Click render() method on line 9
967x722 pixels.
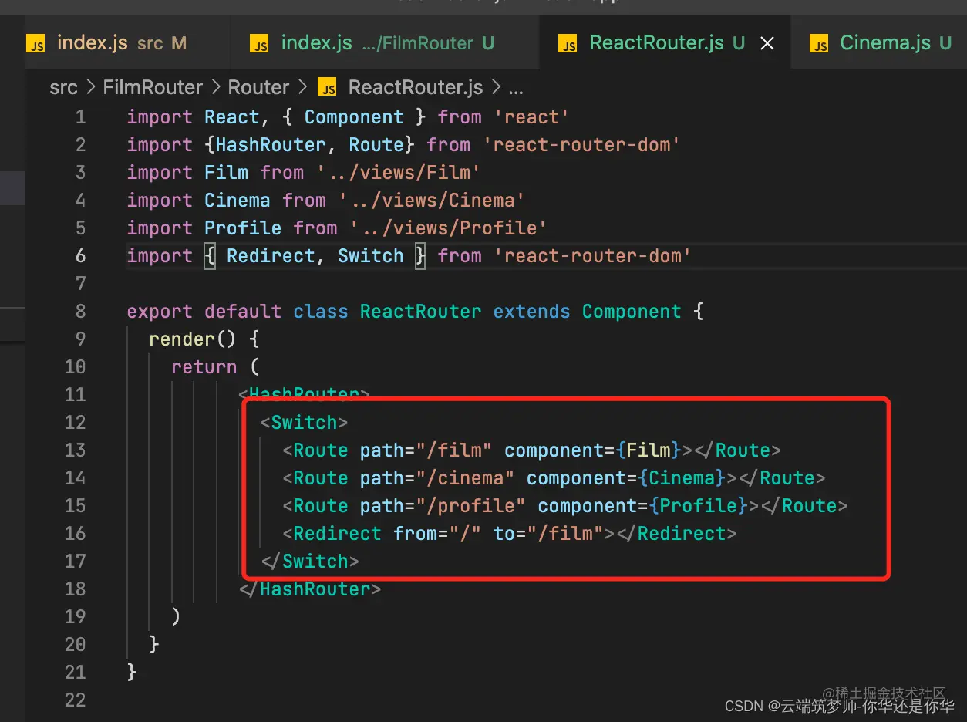194,339
